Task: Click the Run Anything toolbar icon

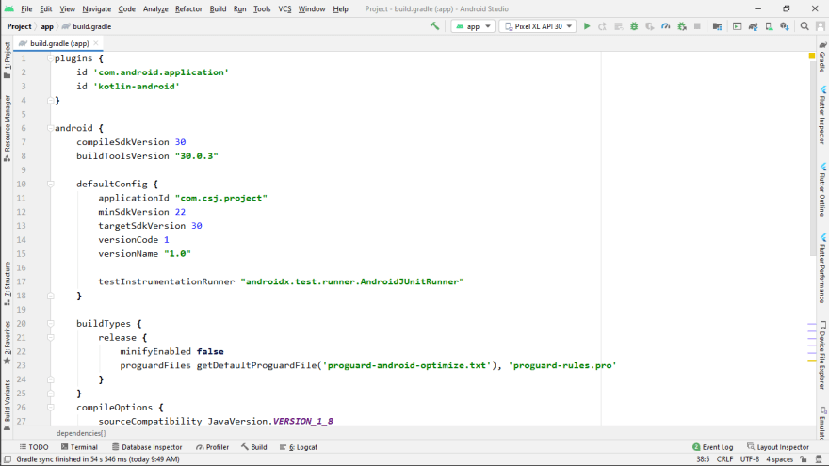Action: [x=737, y=26]
